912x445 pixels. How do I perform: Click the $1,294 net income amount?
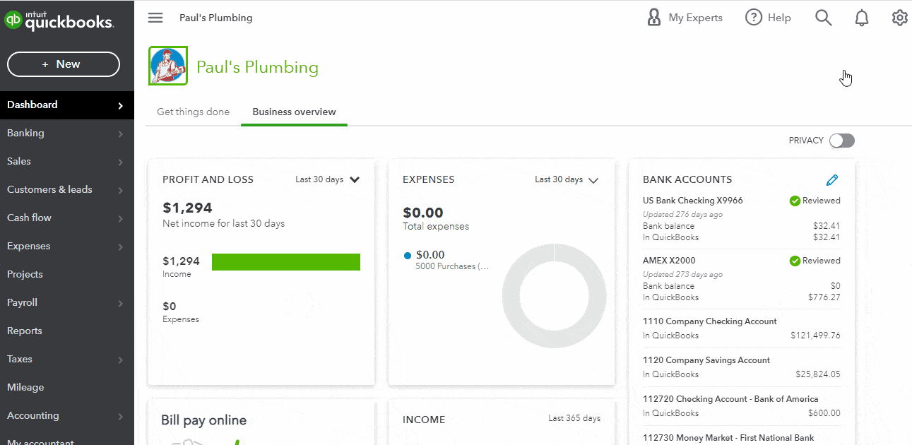tap(187, 208)
